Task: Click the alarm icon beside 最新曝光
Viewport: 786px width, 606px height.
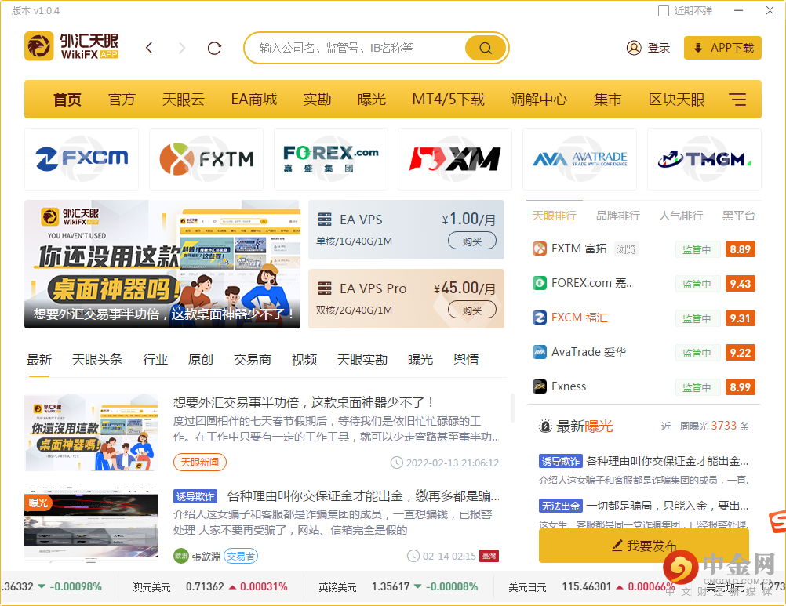Action: (545, 426)
